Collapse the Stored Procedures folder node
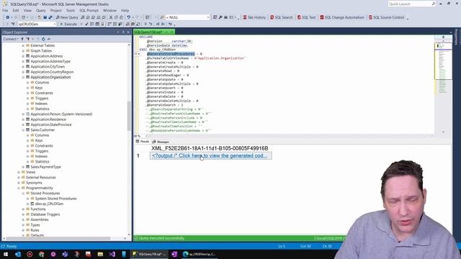 (23, 194)
